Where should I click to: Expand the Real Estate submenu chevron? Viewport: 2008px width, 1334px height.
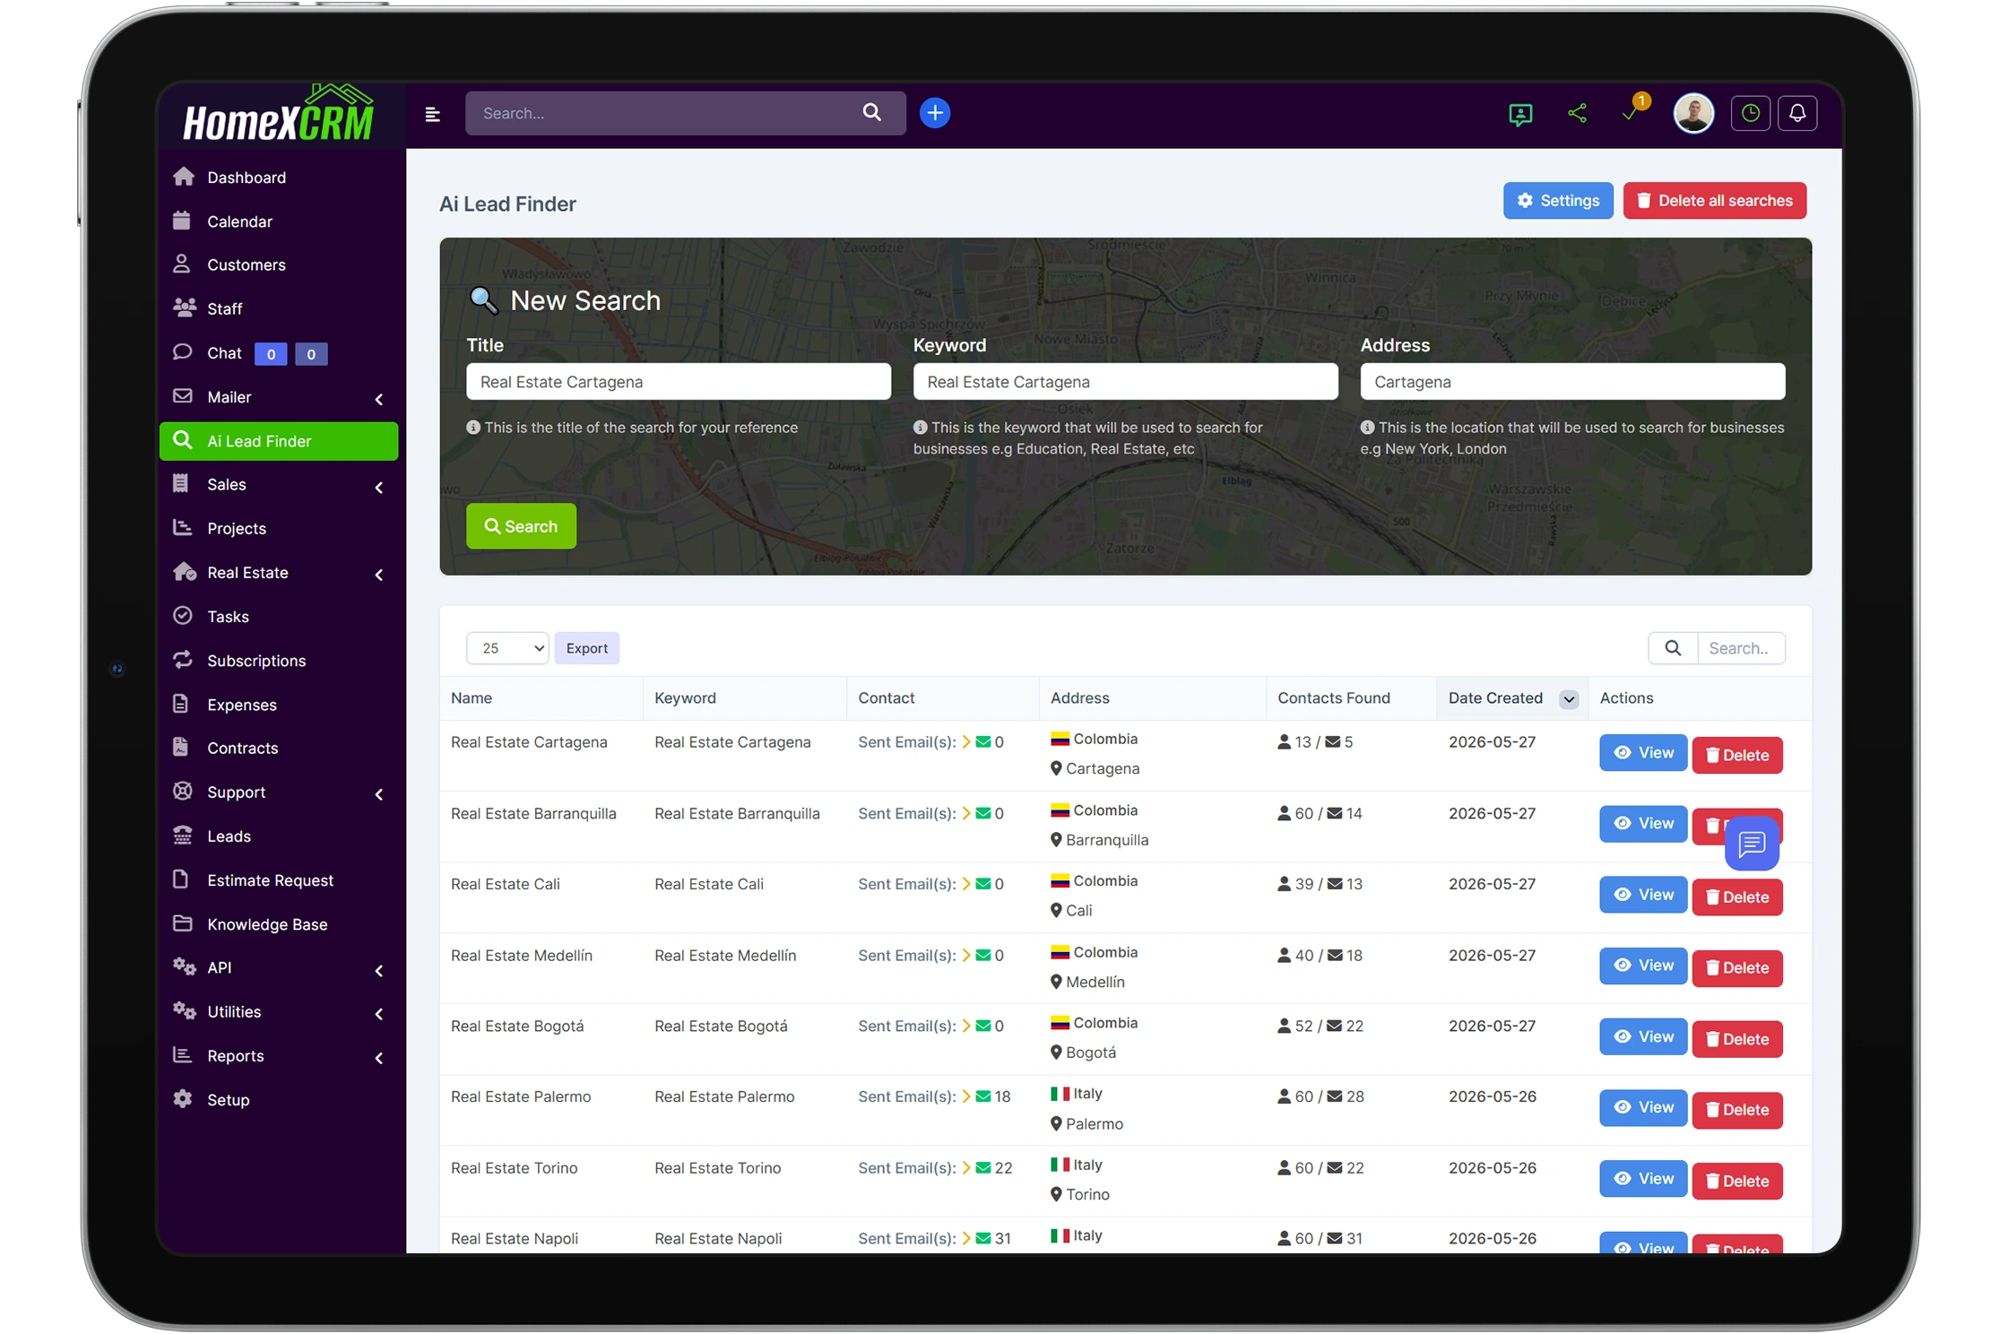pos(379,575)
